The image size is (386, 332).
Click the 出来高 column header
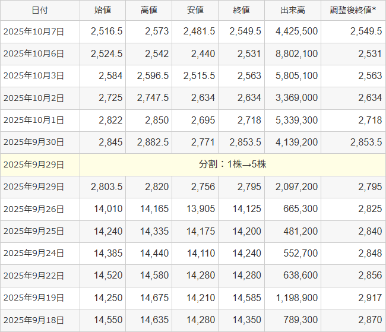pyautogui.click(x=293, y=10)
